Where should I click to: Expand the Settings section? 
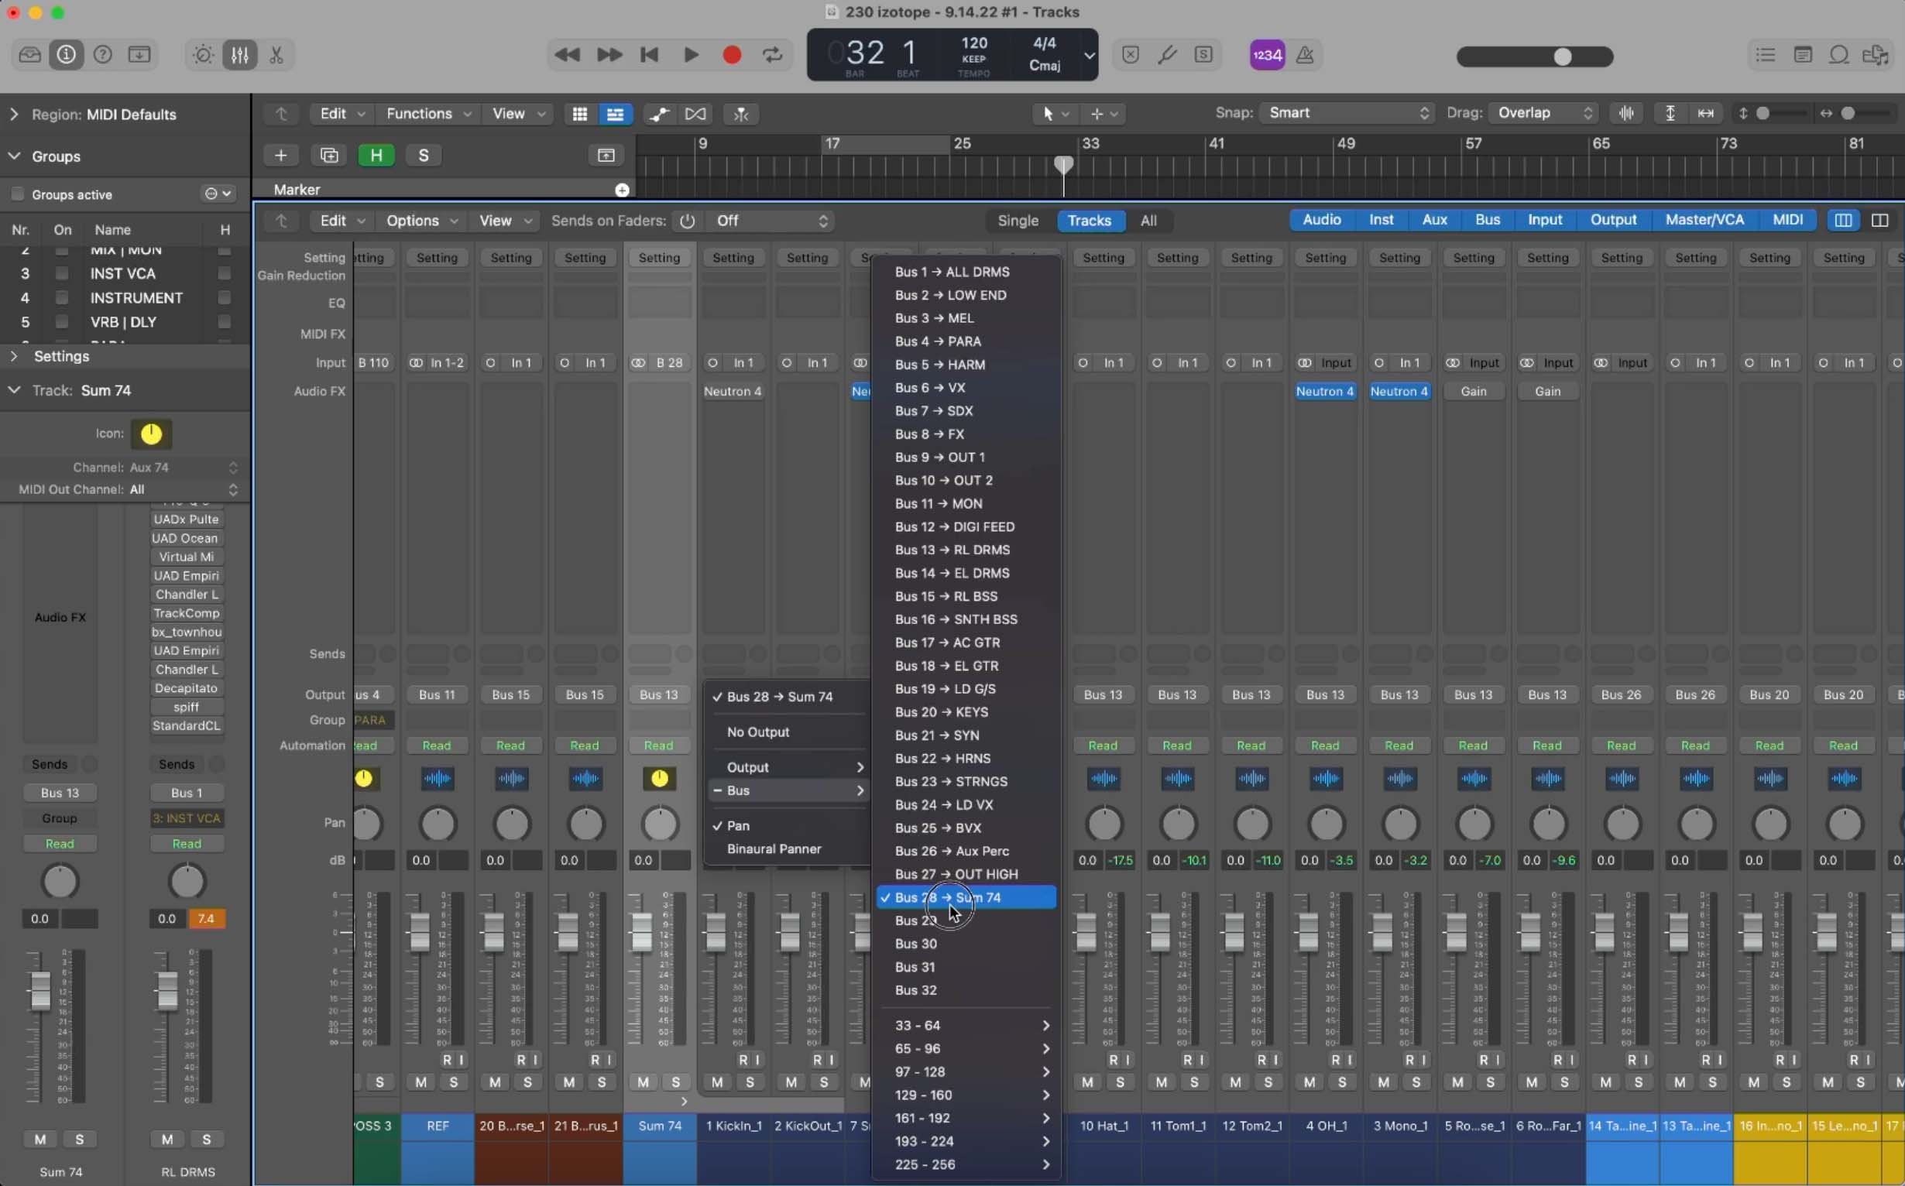pyautogui.click(x=13, y=356)
